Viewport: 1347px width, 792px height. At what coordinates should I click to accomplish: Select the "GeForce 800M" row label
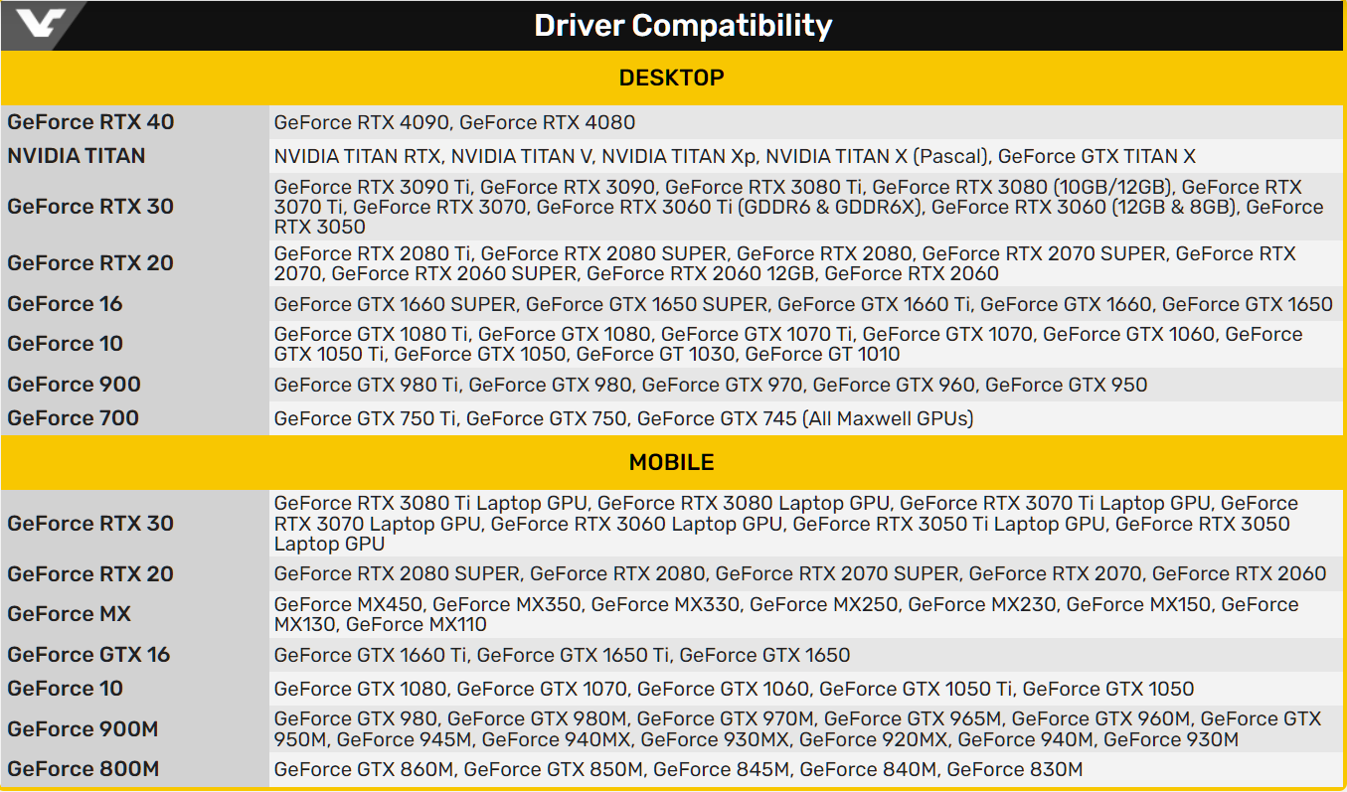coord(83,769)
